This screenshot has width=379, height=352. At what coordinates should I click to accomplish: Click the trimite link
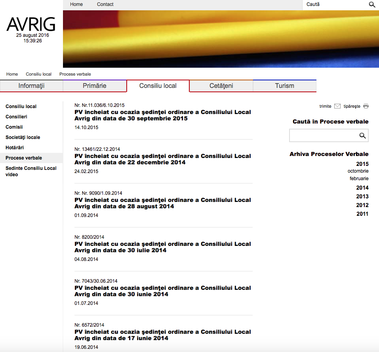tap(326, 106)
